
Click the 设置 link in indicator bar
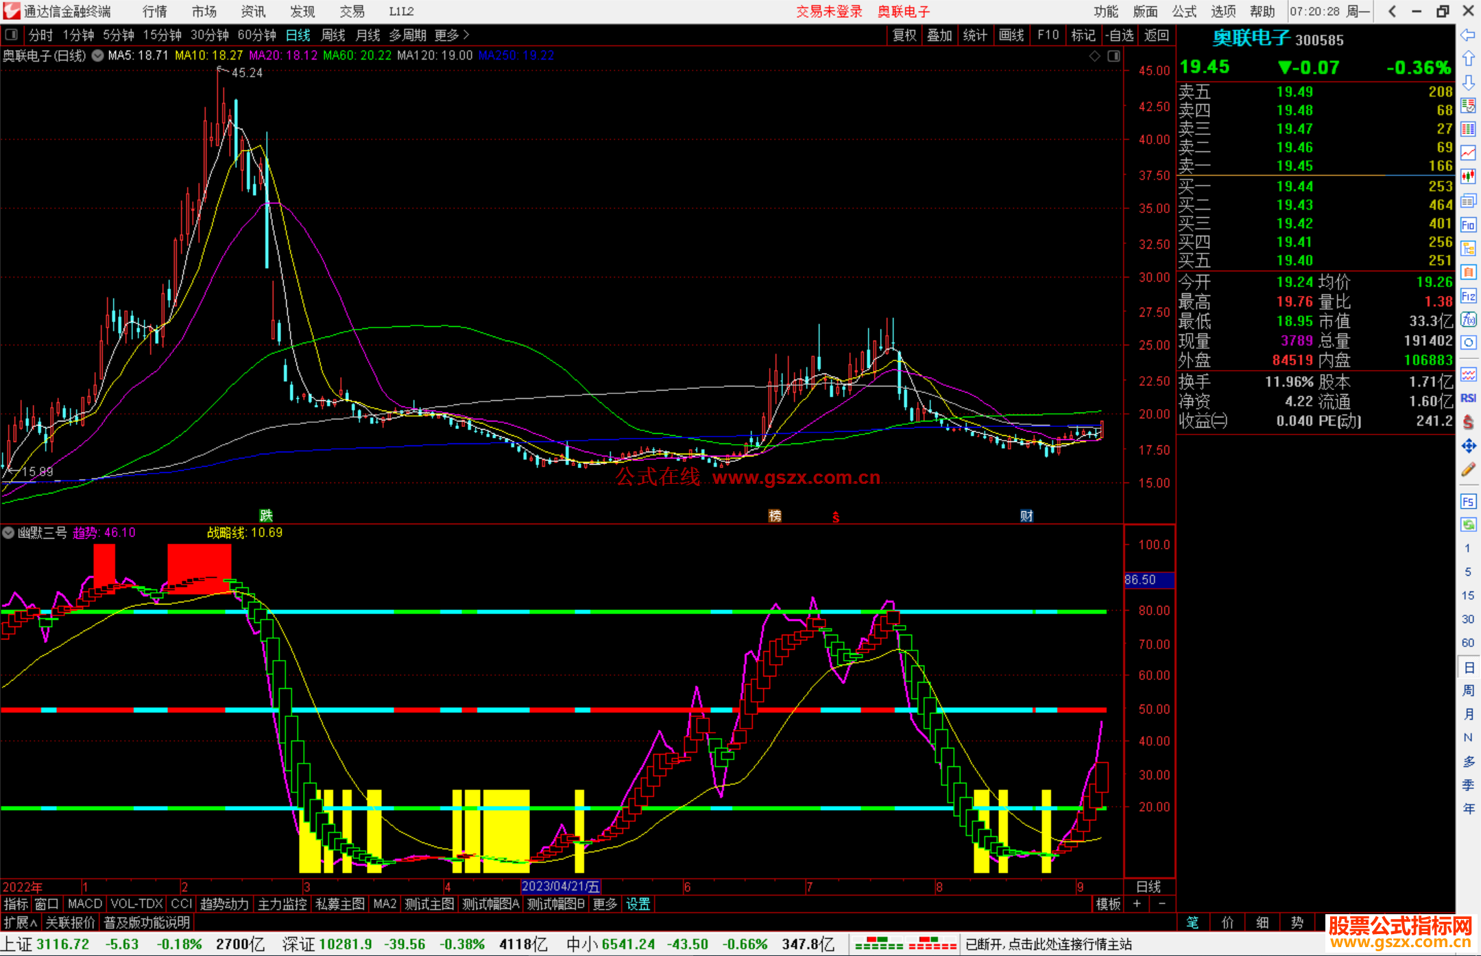pyautogui.click(x=638, y=904)
